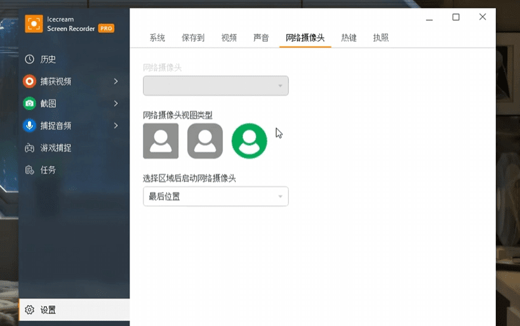Viewport: 520px width, 326px height.
Task: Expand the 捕获视频 submenu chevron
Action: [116, 81]
